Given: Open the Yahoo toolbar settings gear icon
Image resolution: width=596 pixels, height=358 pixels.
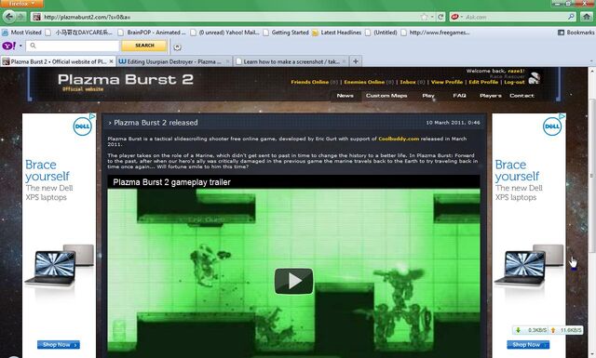Looking at the screenshot, I should point(177,46).
